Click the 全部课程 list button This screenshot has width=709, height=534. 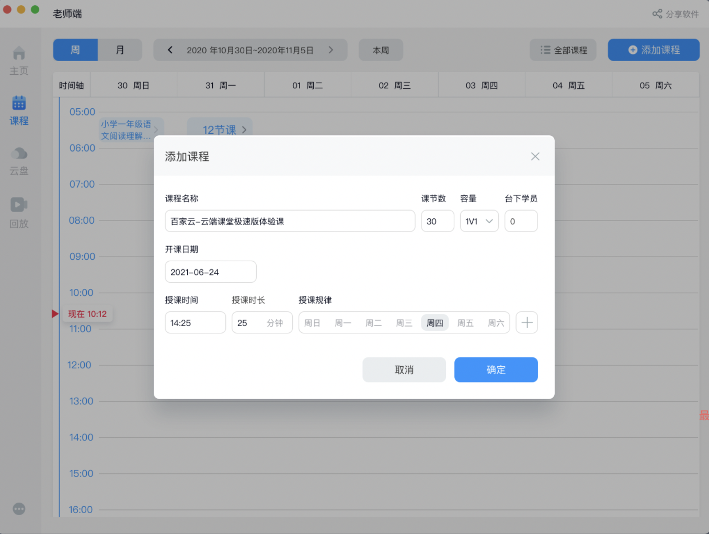tap(563, 50)
